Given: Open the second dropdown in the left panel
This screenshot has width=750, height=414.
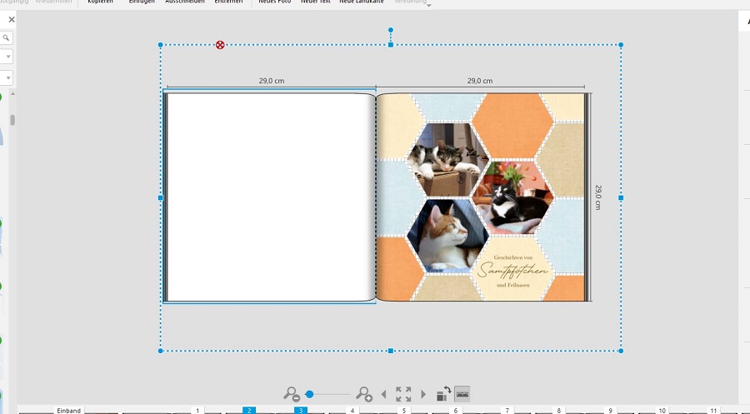Looking at the screenshot, I should tap(7, 77).
